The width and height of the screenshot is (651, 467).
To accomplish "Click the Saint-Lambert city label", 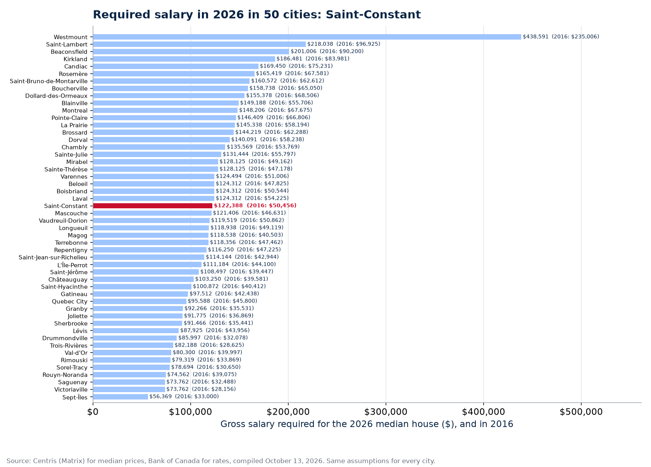I will click(x=67, y=45).
